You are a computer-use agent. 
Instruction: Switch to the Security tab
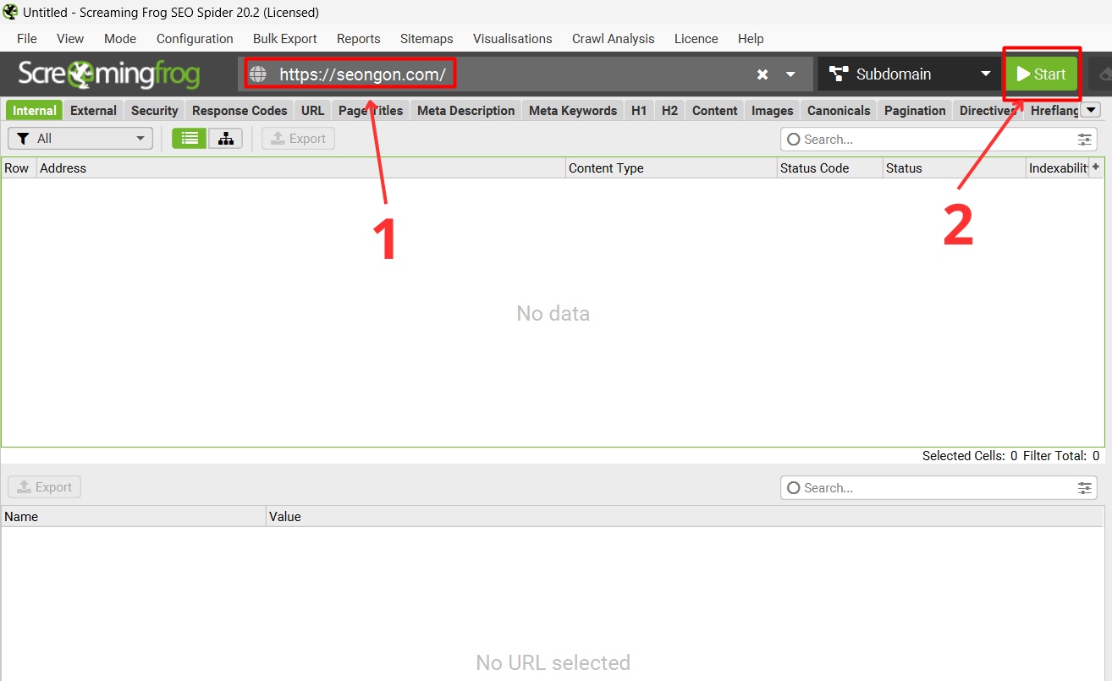coord(155,111)
